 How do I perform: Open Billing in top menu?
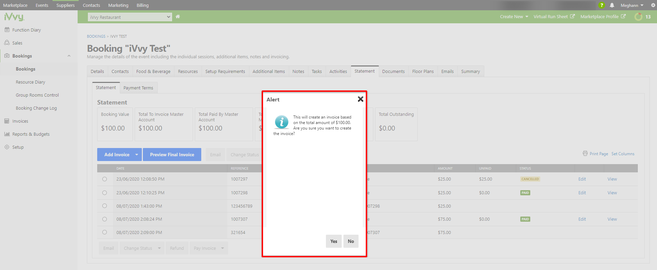coord(143,5)
